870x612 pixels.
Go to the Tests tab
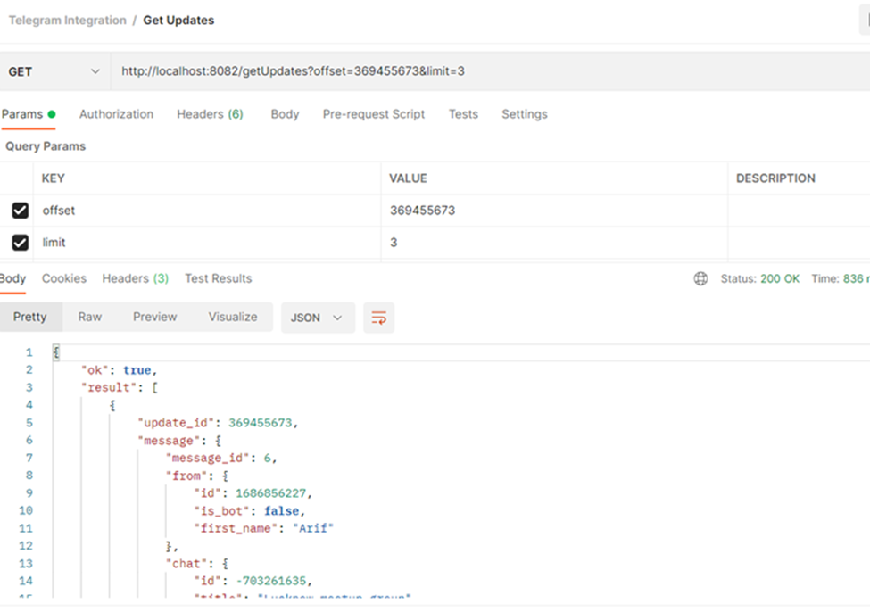pos(463,114)
